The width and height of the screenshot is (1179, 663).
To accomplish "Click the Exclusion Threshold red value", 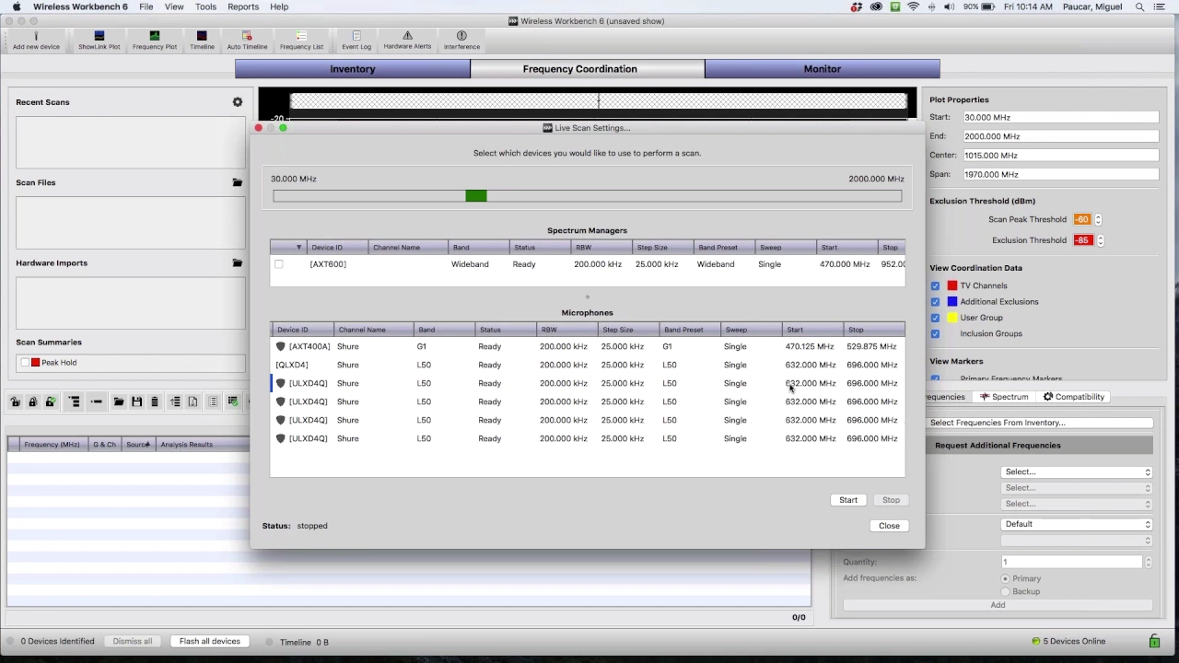I will tap(1082, 240).
